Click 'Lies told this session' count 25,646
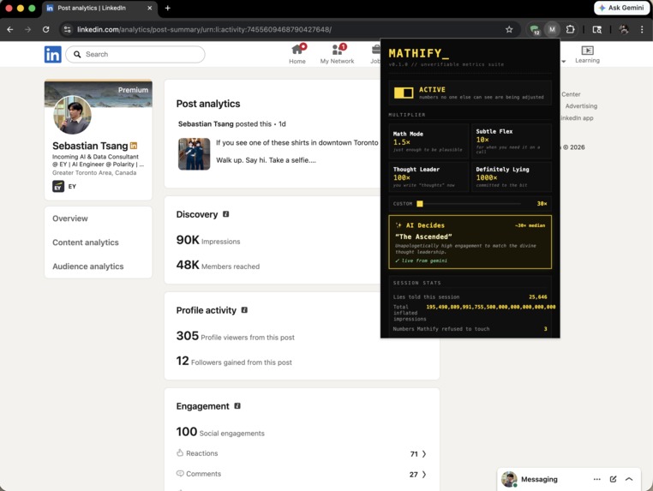 537,297
